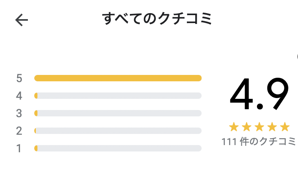Click the number 5 row label

(19, 78)
